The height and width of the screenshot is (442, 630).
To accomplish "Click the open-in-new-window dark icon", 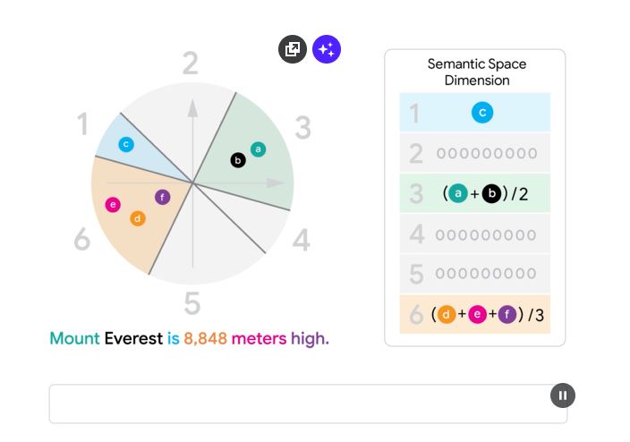I will pyautogui.click(x=293, y=49).
